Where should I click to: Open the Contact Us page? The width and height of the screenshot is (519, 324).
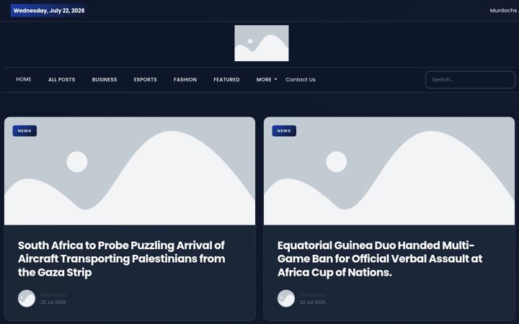301,80
